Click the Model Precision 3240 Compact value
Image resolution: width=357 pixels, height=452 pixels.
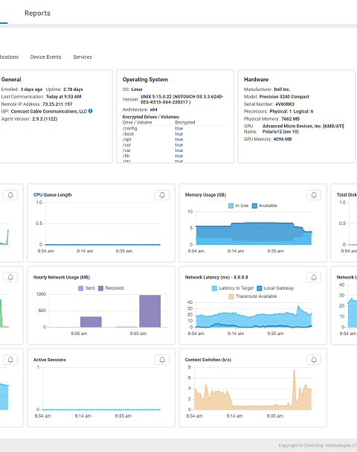coord(284,97)
